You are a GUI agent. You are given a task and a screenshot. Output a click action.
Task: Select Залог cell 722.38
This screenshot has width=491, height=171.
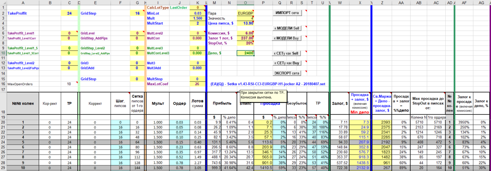(339, 168)
